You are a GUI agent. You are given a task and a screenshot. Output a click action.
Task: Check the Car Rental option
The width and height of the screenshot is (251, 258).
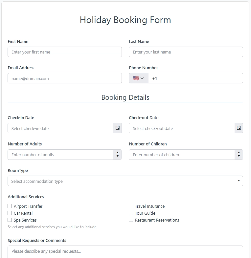[10, 213]
